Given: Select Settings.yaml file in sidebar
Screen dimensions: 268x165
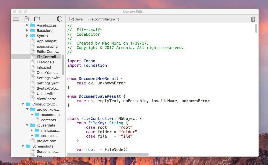Looking at the screenshot, I should 48,83.
